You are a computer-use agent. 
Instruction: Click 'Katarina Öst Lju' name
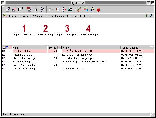tap(23, 55)
